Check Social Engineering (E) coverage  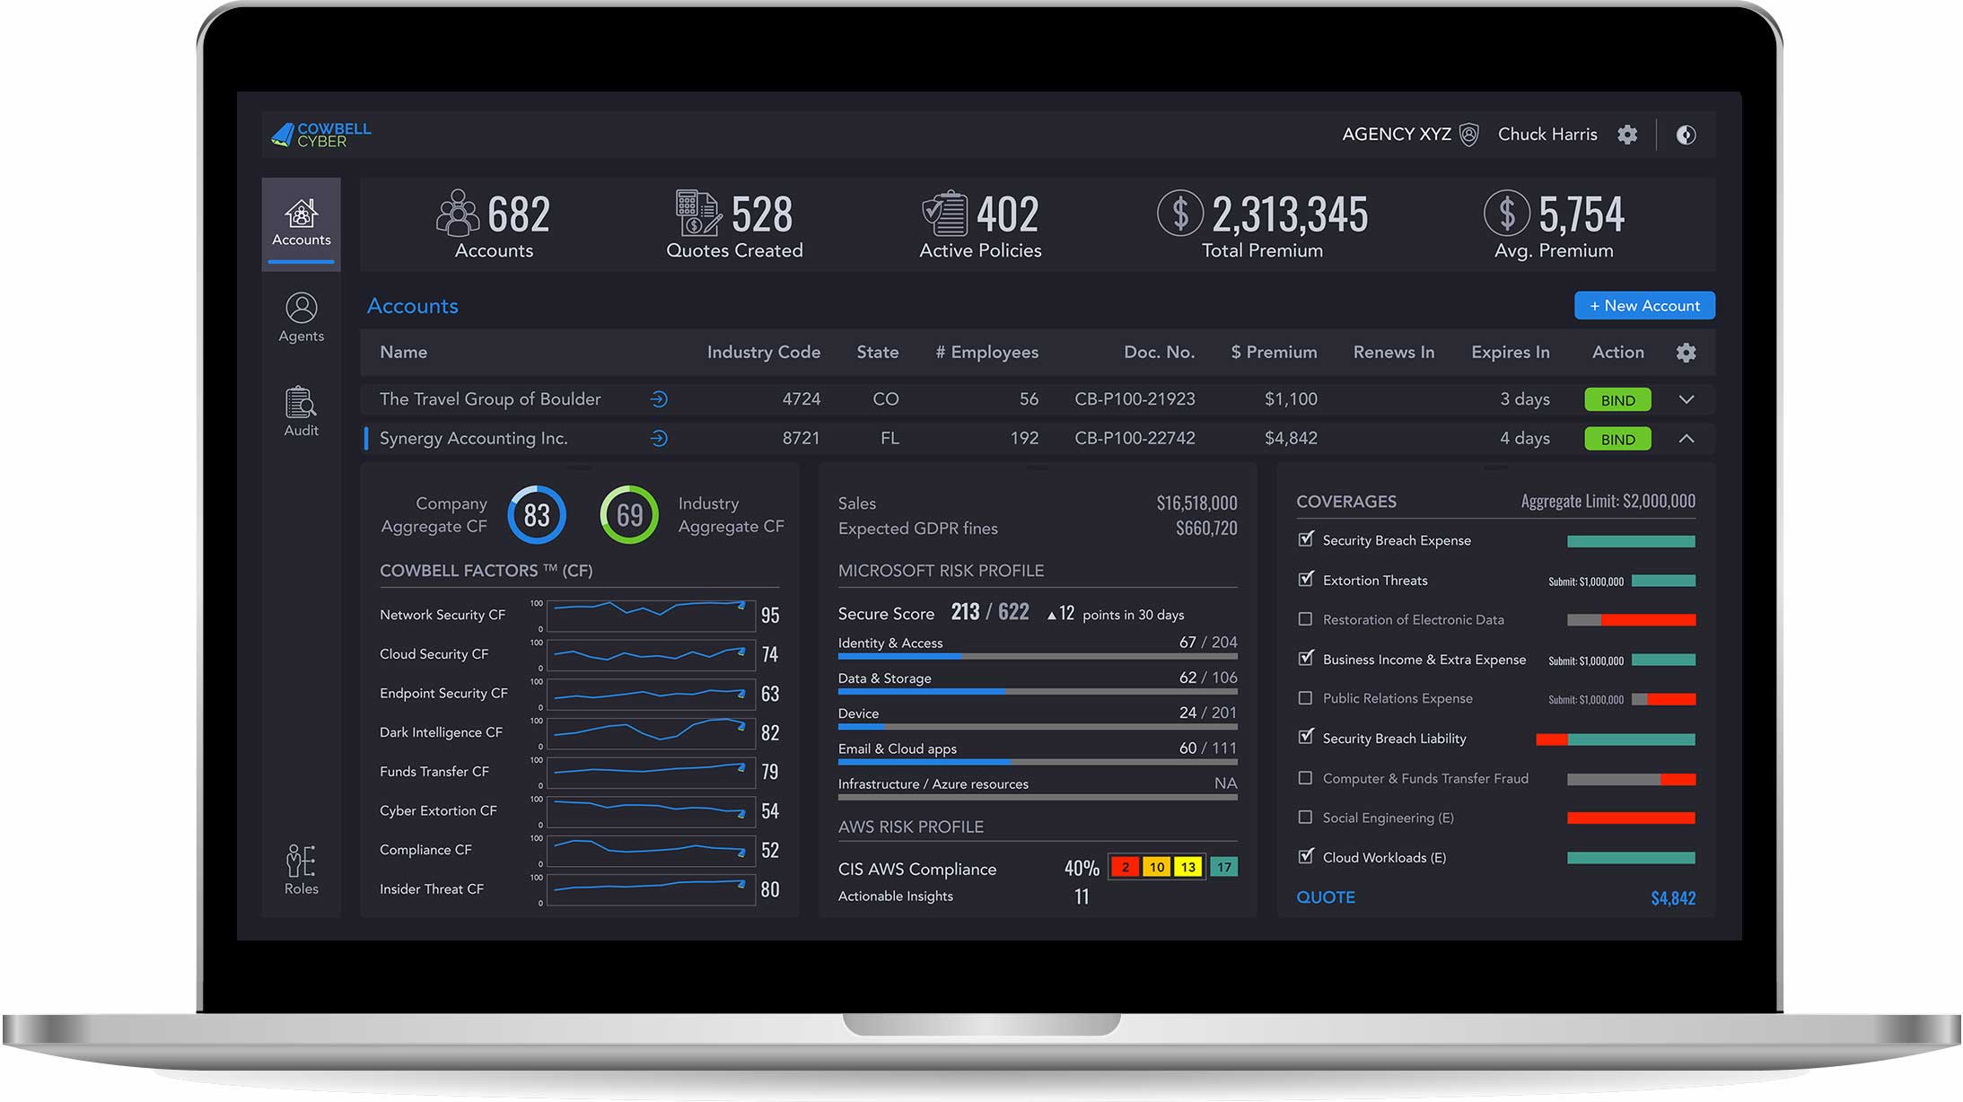pos(1305,817)
